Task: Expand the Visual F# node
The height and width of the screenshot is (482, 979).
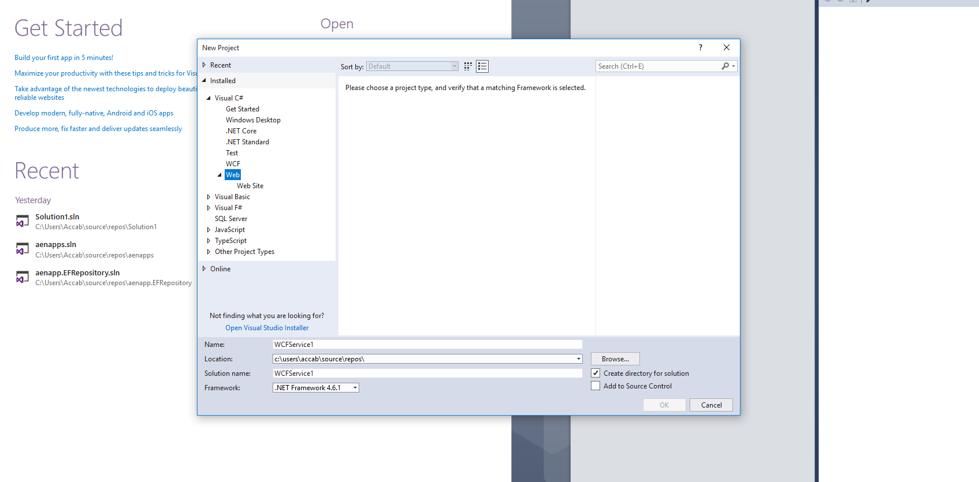Action: pos(209,208)
